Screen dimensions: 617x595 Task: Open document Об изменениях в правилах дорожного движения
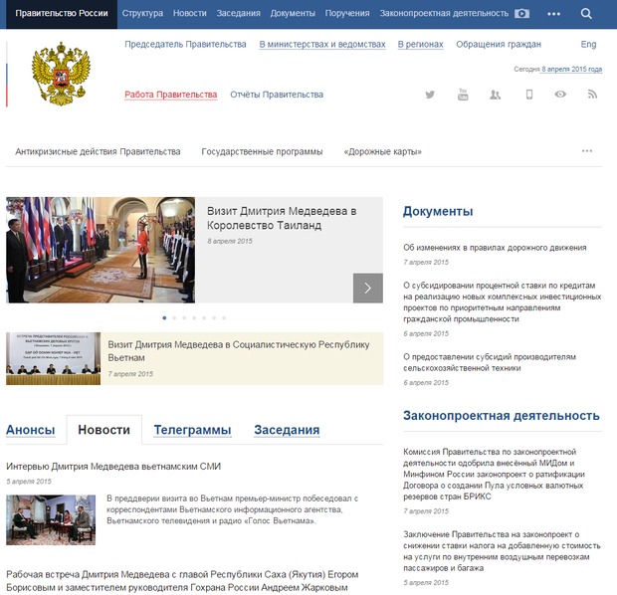point(495,247)
